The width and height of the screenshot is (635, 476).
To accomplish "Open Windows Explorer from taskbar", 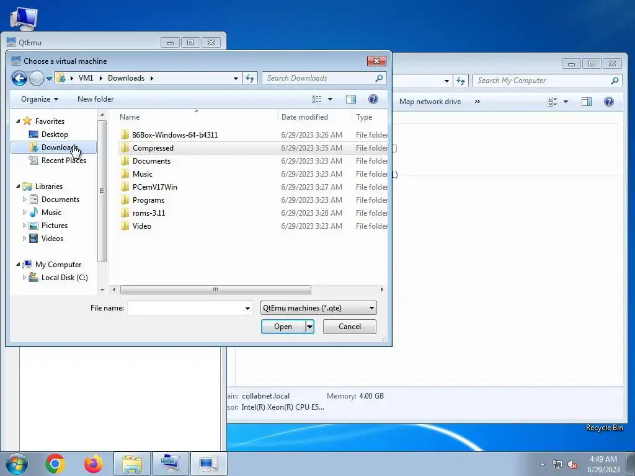I will point(132,464).
